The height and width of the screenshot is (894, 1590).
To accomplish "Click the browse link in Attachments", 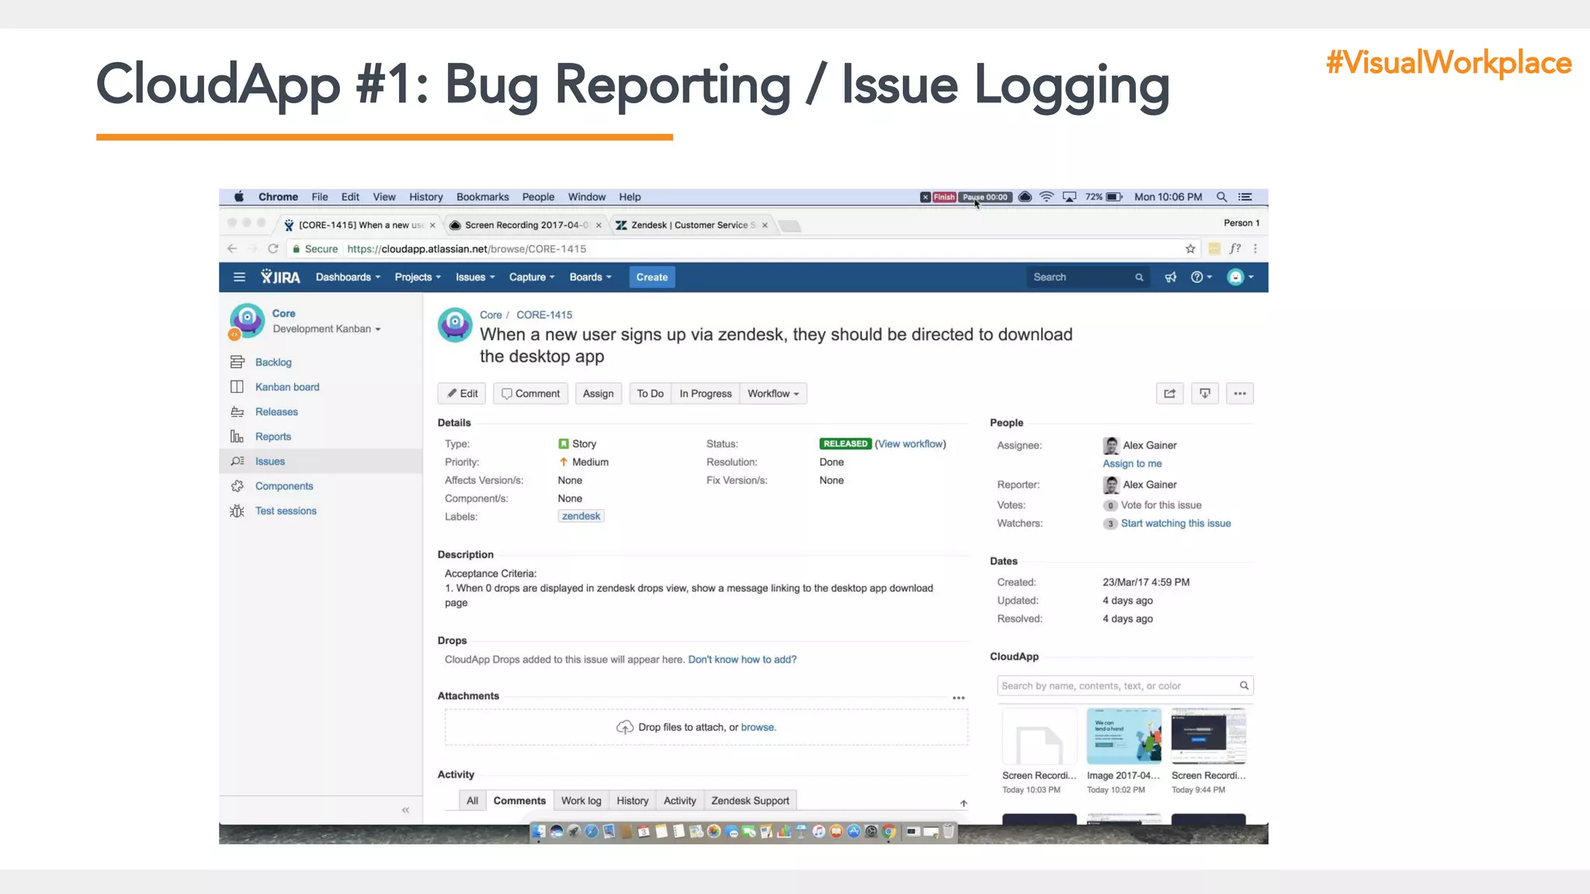I will 758,727.
